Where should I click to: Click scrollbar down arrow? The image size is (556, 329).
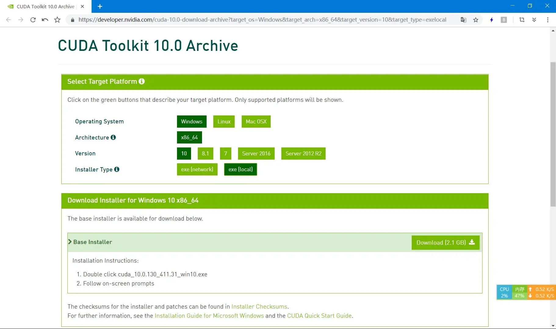(553, 326)
